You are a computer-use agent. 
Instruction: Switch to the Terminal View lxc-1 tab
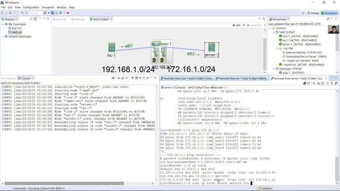point(242,79)
